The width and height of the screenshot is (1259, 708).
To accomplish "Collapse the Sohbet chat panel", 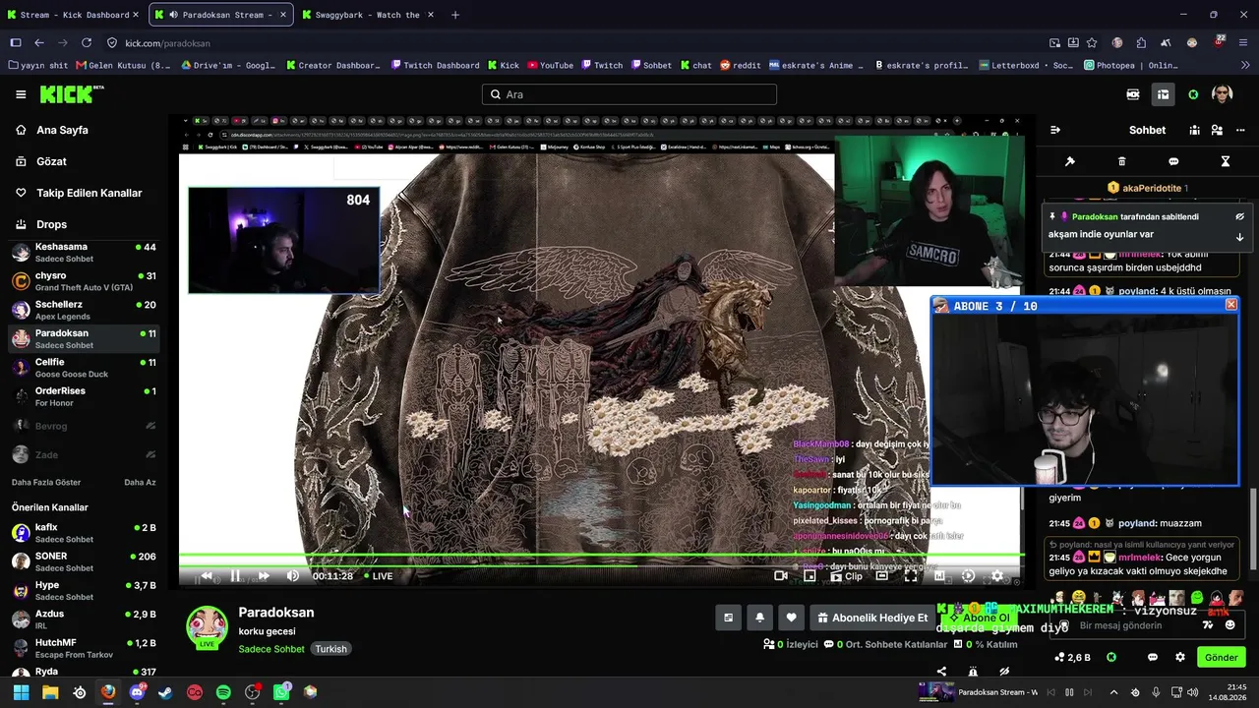I will 1055,130.
